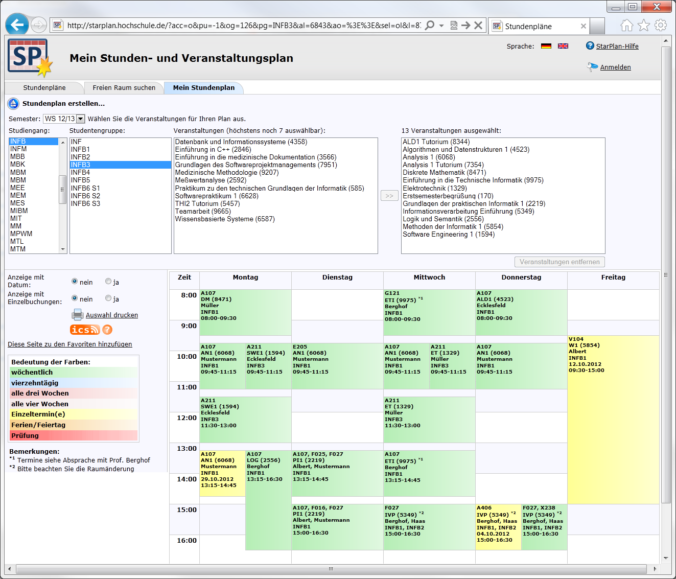The width and height of the screenshot is (676, 579).
Task: Click the SP favicon in the browser tab
Action: click(x=497, y=26)
